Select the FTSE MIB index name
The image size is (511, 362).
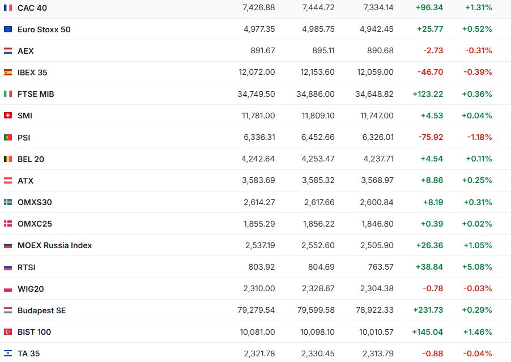(36, 94)
